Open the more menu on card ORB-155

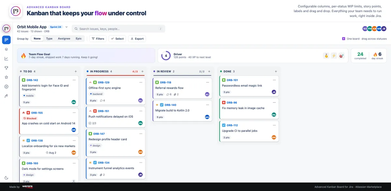click(74, 113)
